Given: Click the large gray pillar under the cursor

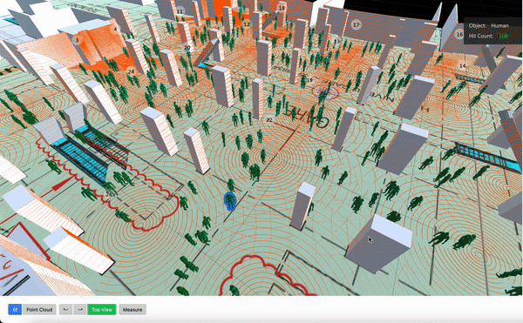Looking at the screenshot, I should [378, 243].
